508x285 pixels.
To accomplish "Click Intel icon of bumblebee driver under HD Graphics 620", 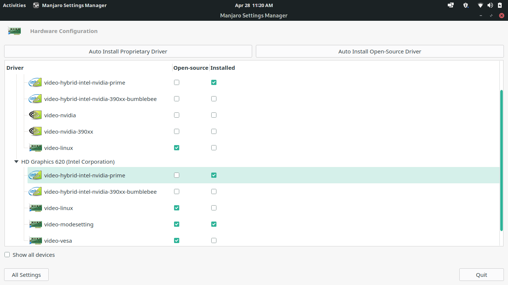I will (x=35, y=191).
